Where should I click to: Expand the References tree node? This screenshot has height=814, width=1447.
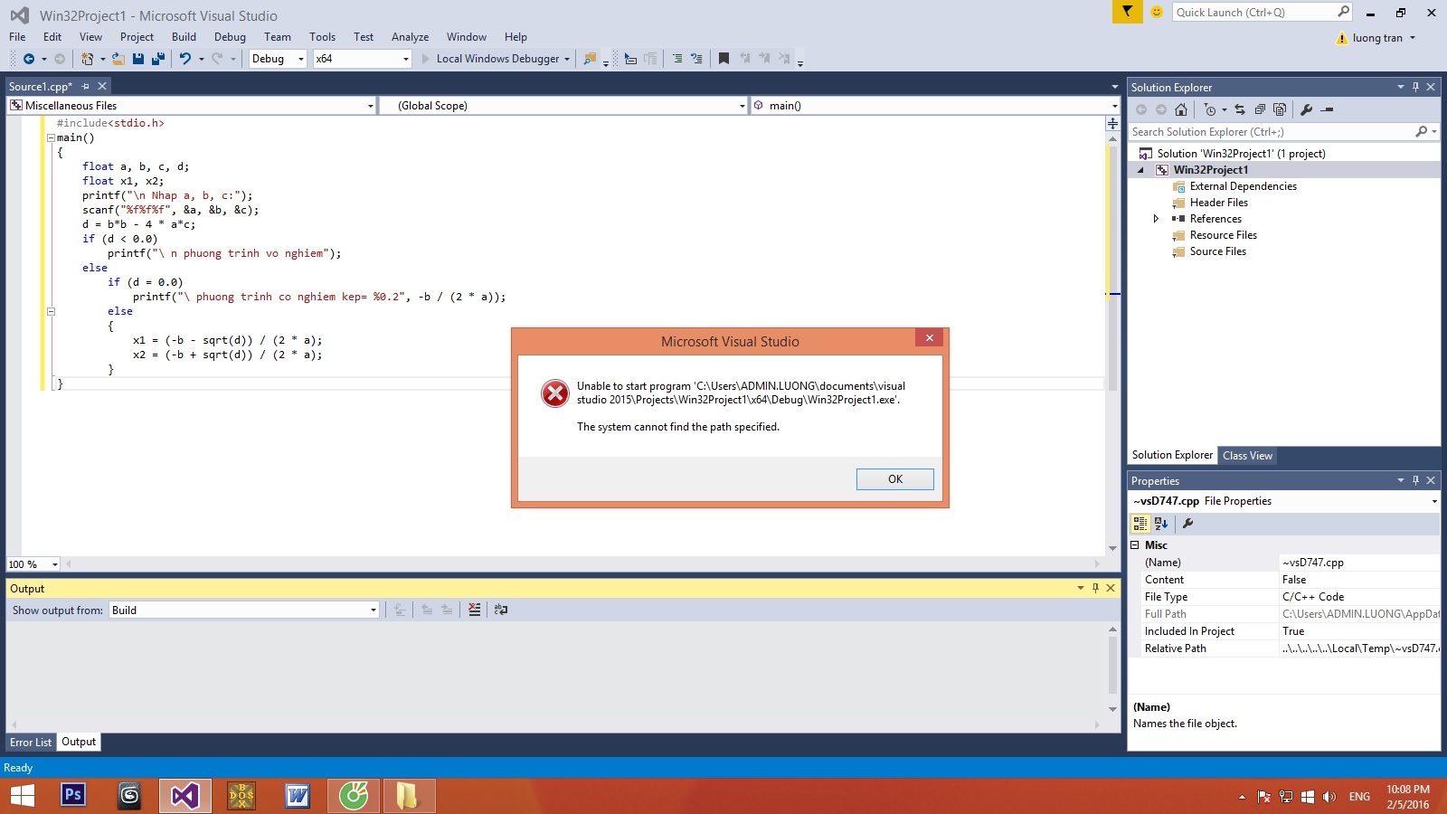[x=1156, y=219]
